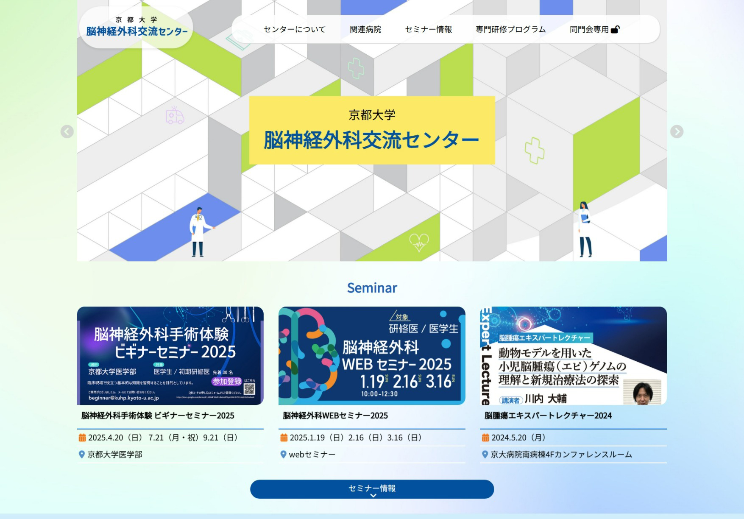Click the venue text webセミナー

click(312, 455)
